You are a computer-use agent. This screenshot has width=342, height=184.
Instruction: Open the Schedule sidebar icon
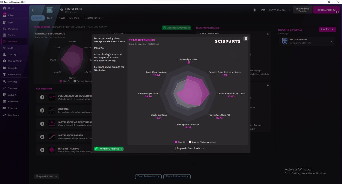click(x=4, y=68)
